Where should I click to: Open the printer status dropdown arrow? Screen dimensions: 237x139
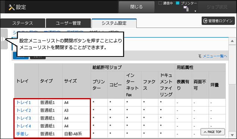coord(195,11)
